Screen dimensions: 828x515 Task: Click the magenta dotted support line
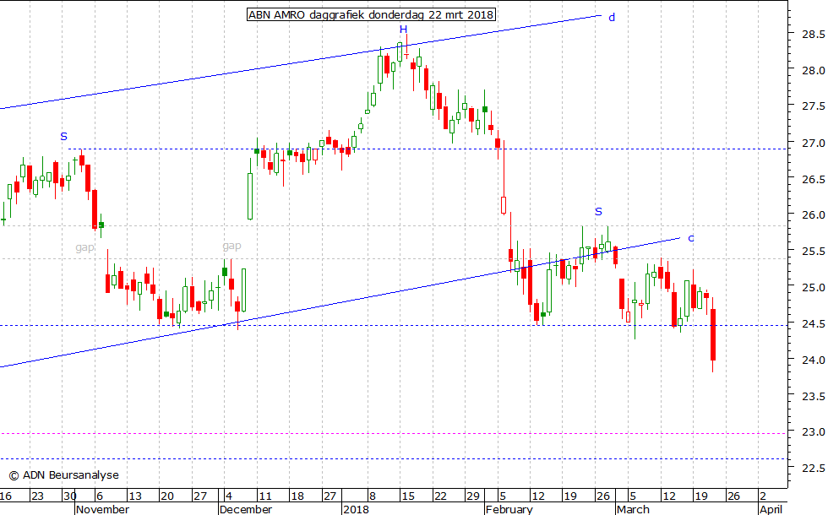click(x=394, y=434)
